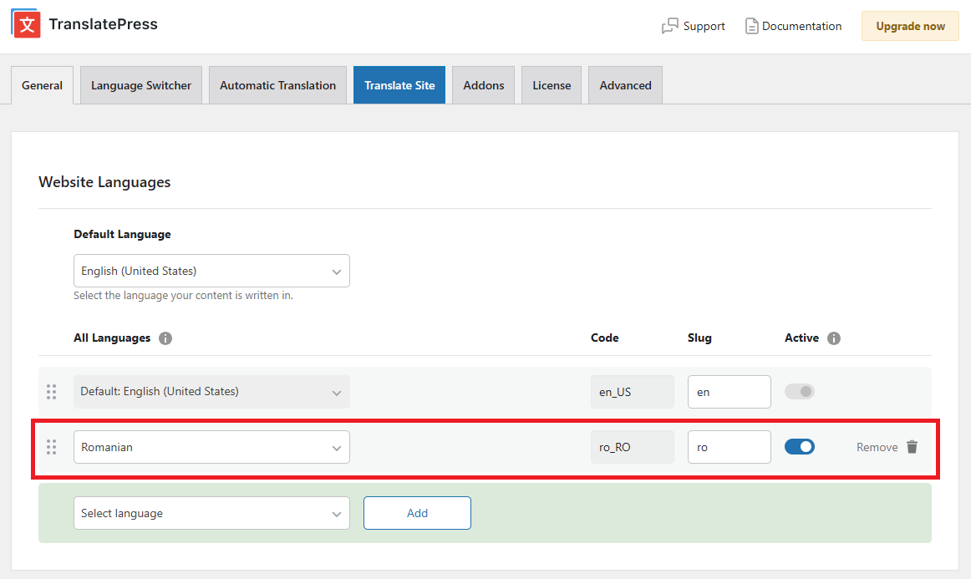Open the Default Language dropdown

point(211,270)
